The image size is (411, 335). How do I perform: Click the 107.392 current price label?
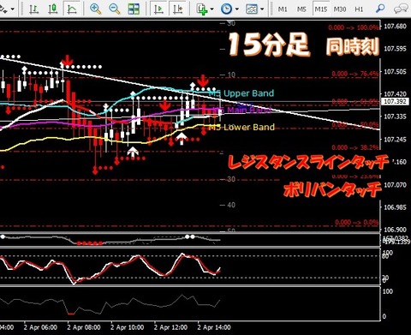click(395, 101)
